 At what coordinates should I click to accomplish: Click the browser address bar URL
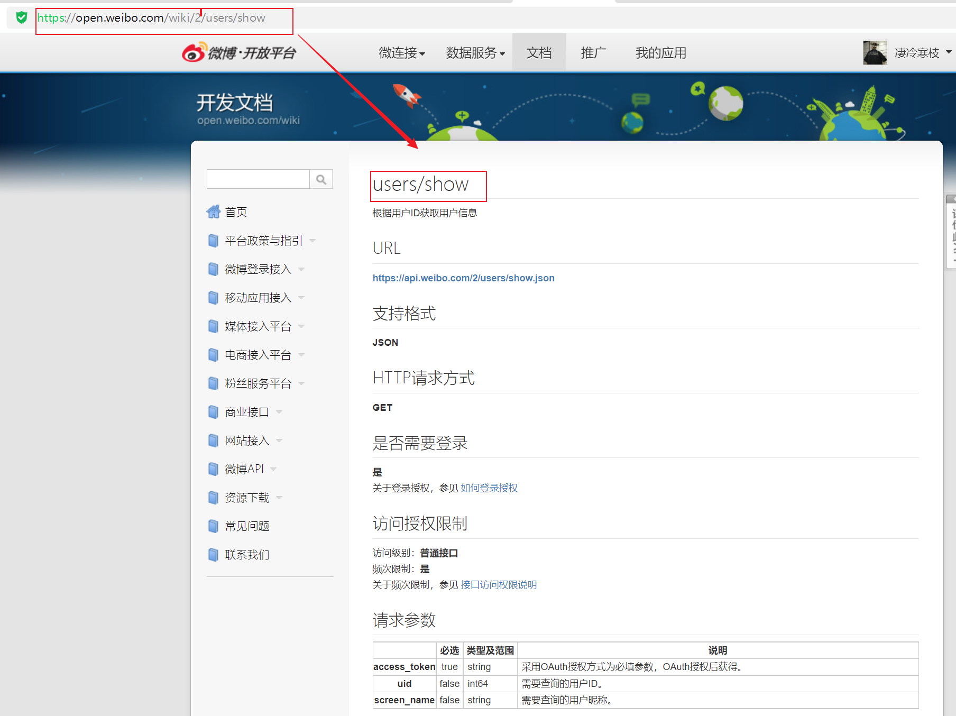tap(151, 18)
